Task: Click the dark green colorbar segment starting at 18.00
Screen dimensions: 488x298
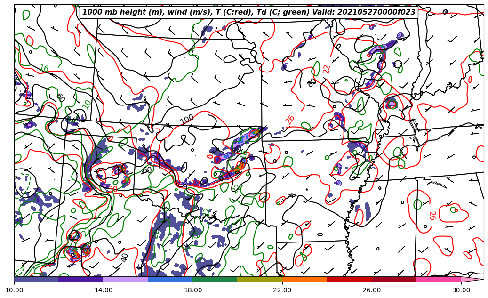Action: pos(215,279)
